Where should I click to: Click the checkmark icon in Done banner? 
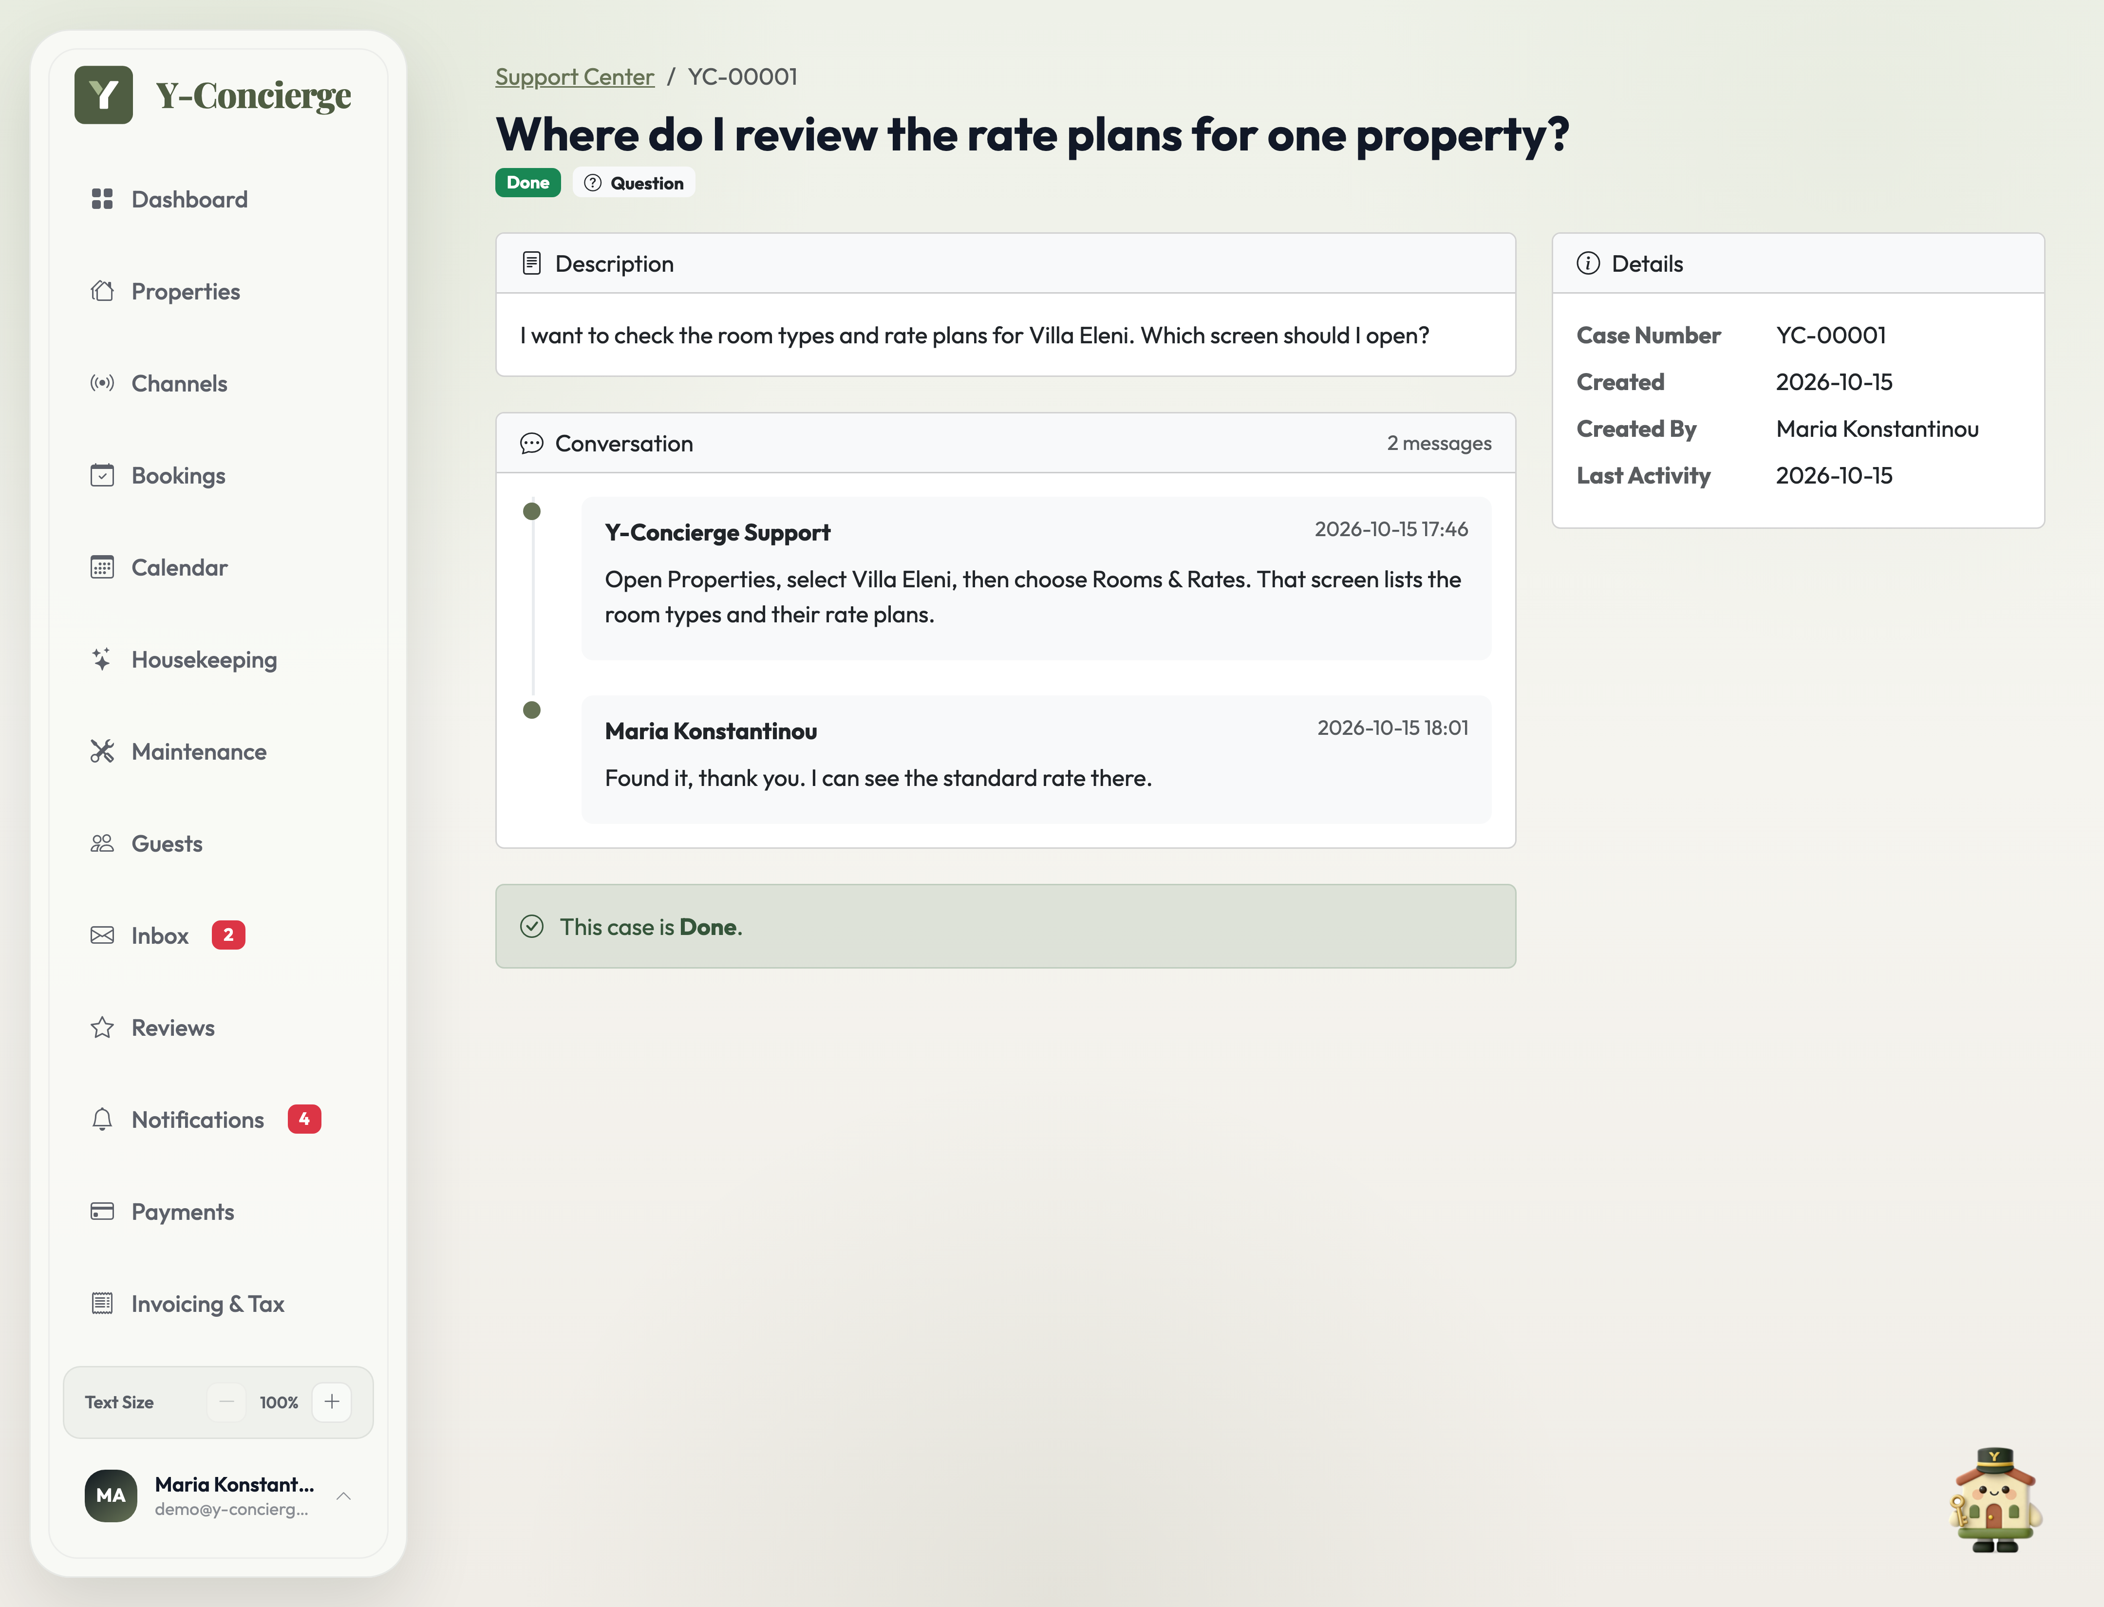(x=532, y=926)
